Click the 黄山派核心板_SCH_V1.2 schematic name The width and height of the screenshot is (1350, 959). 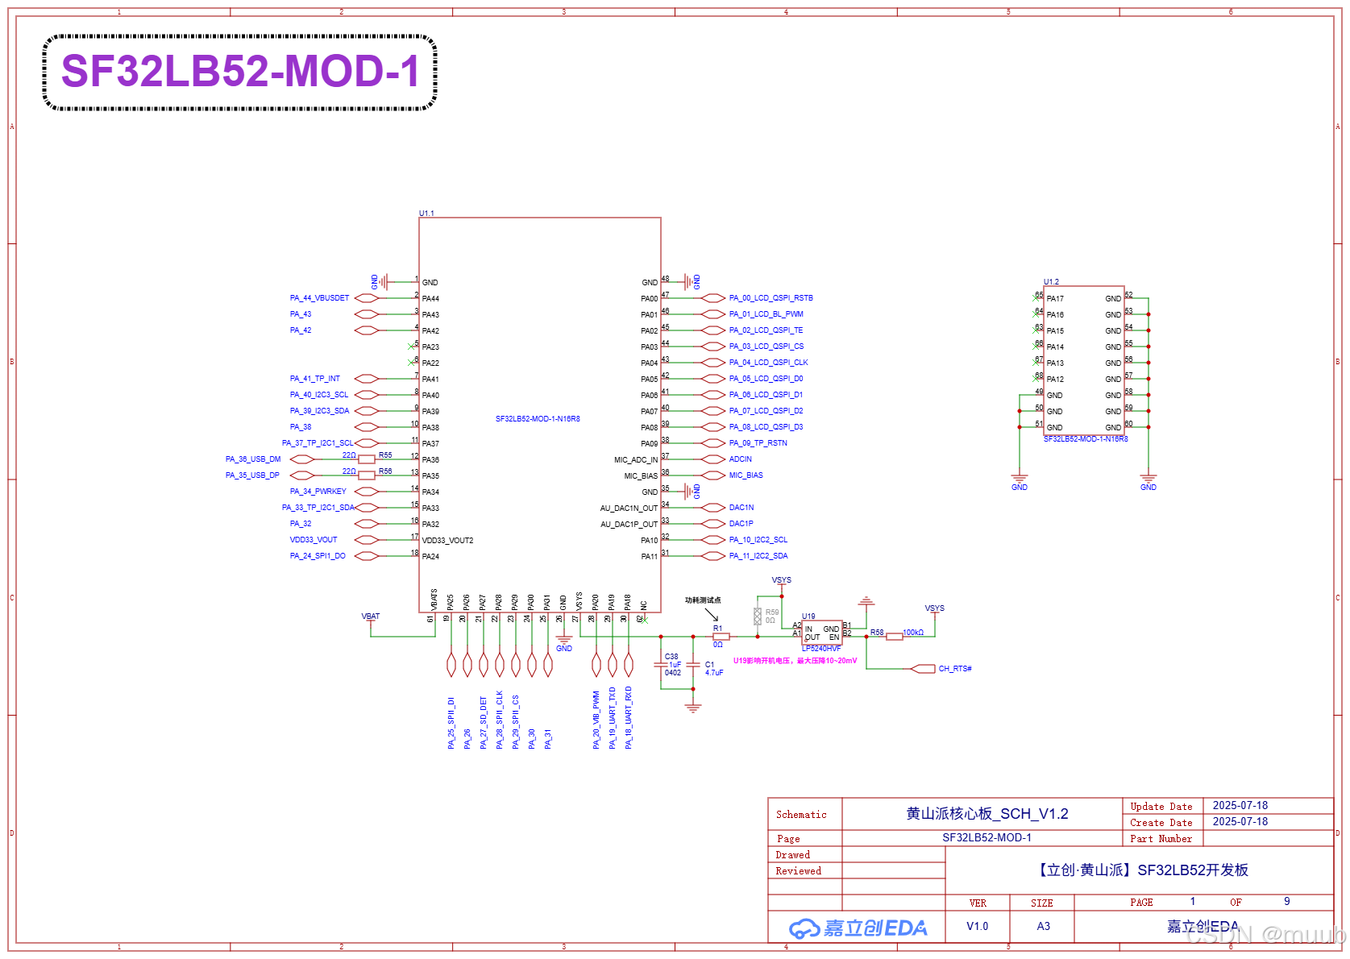[x=987, y=814]
